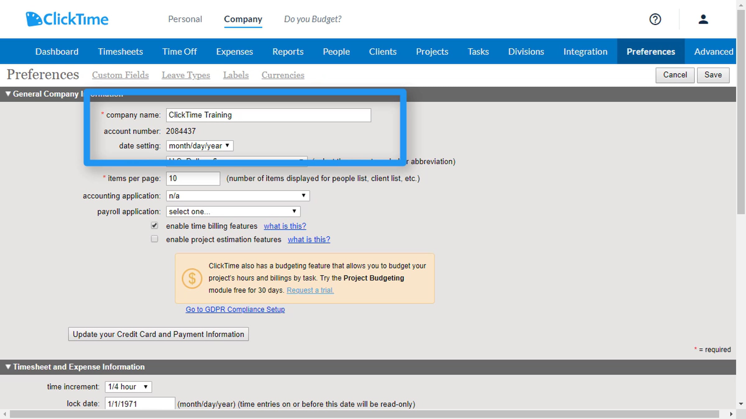Image resolution: width=746 pixels, height=419 pixels.
Task: Click the Save button
Action: (713, 75)
